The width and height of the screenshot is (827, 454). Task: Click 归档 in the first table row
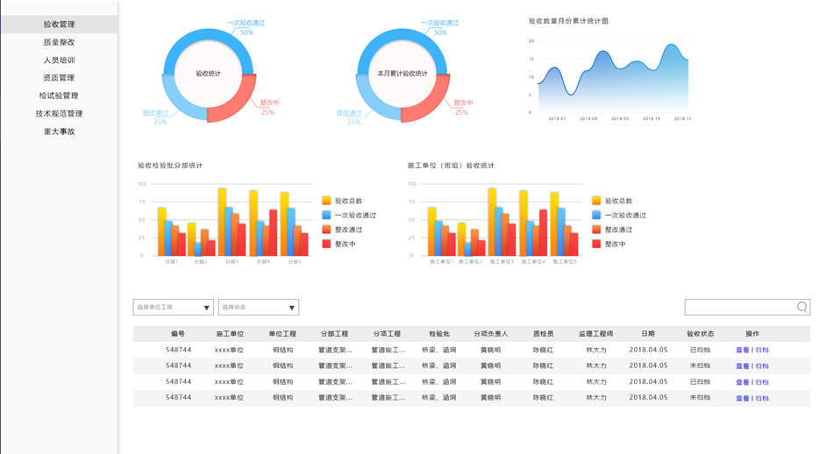762,350
